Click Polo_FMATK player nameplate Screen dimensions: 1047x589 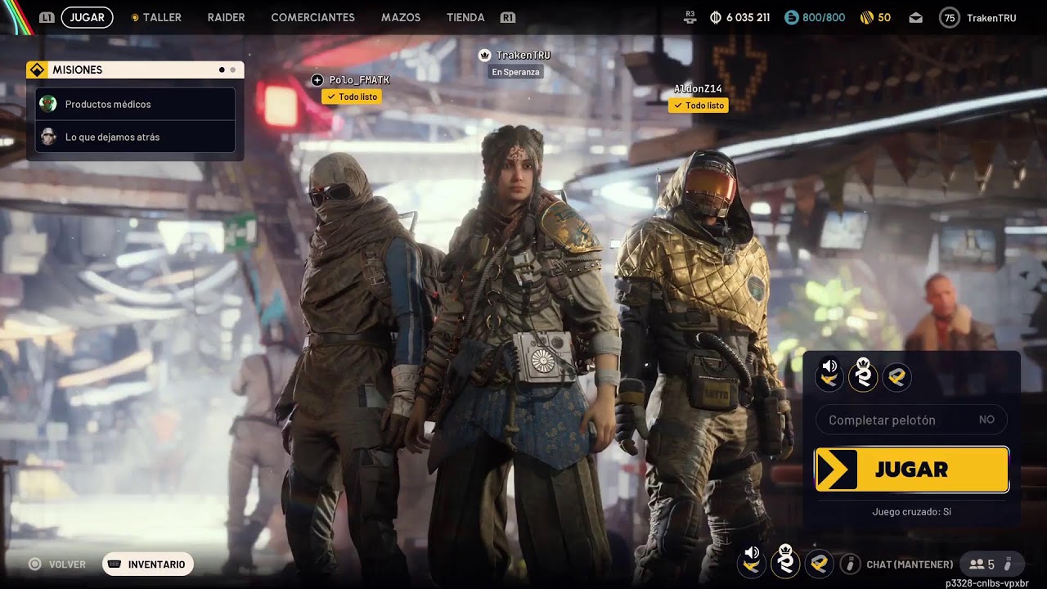click(x=359, y=80)
